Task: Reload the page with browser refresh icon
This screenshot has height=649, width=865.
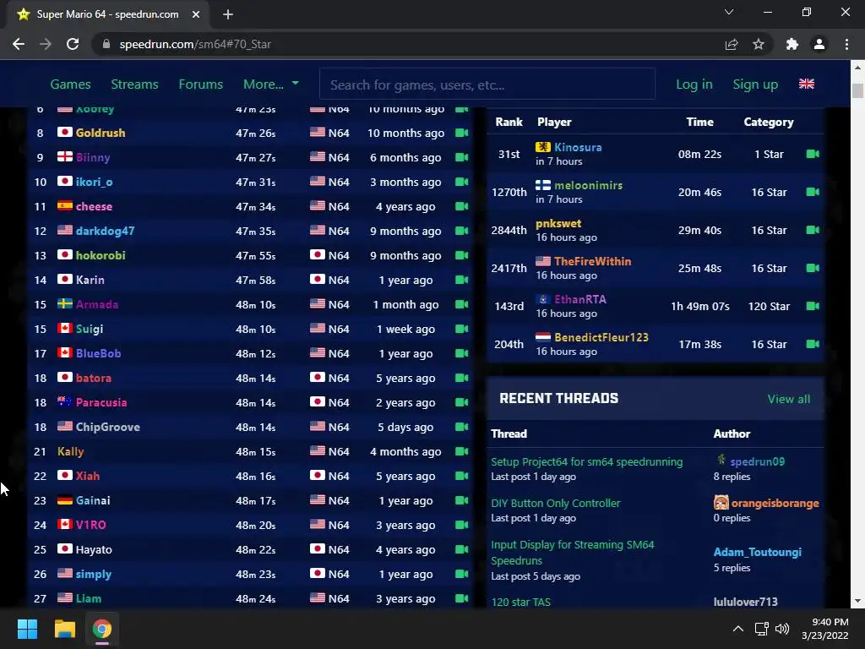Action: [x=73, y=44]
